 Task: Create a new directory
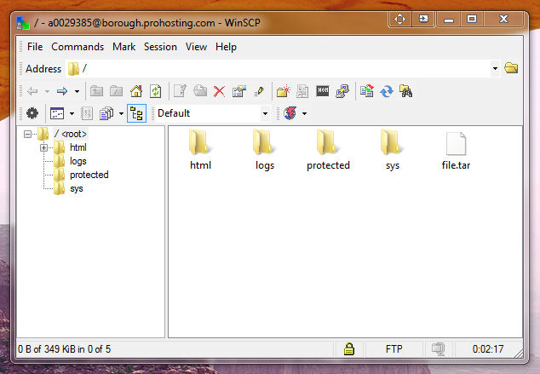pos(283,91)
